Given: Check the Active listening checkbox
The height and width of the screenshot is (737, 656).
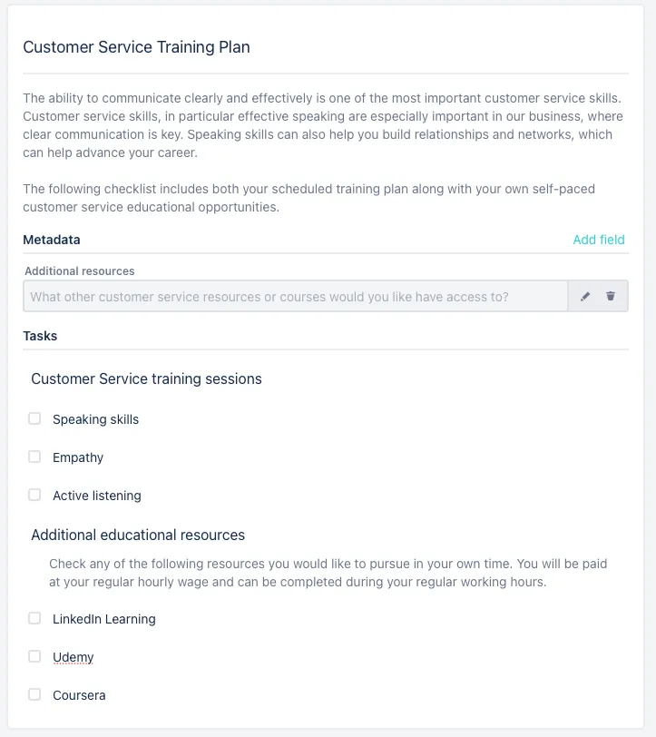Looking at the screenshot, I should pos(34,495).
